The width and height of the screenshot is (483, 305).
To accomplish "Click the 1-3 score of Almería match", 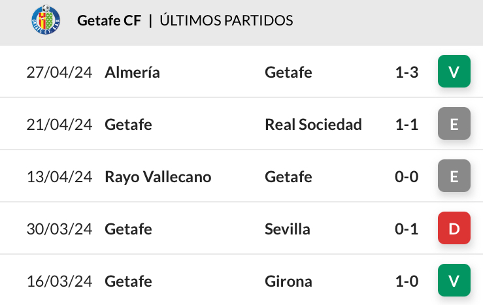I will coord(407,72).
